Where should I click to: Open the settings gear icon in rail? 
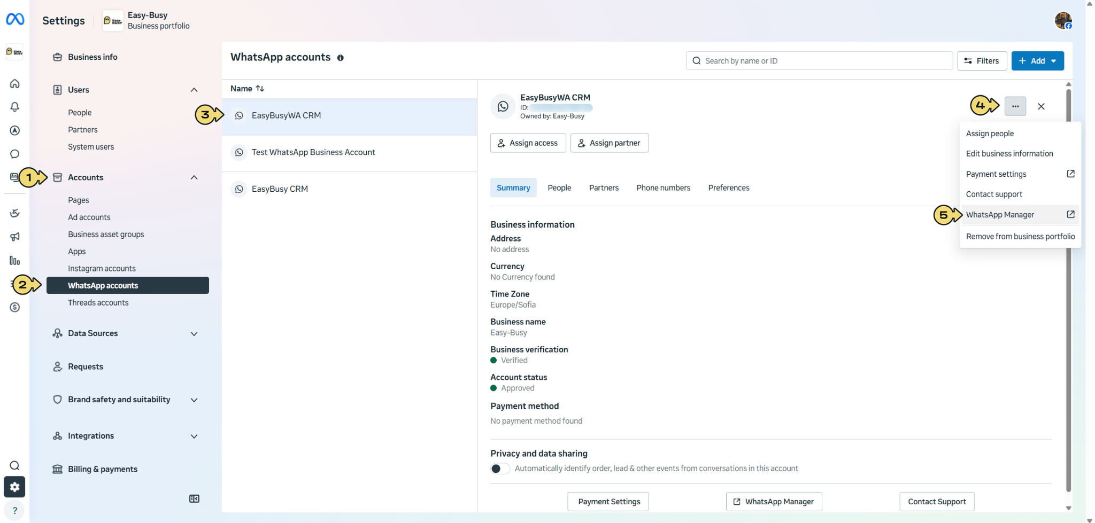(x=14, y=487)
